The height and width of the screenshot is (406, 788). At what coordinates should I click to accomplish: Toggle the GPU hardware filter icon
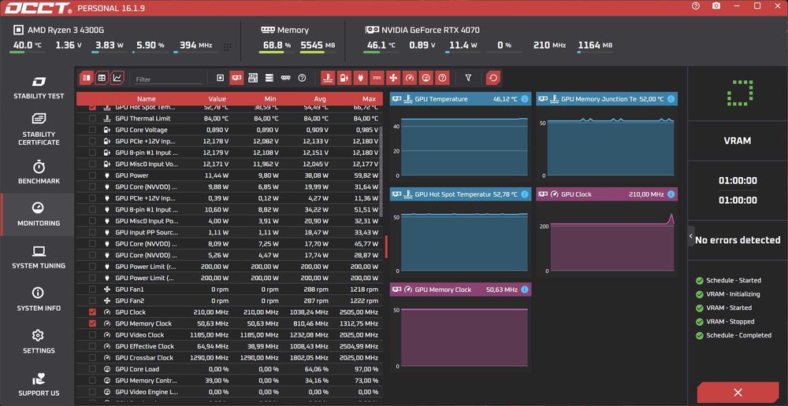coord(236,78)
